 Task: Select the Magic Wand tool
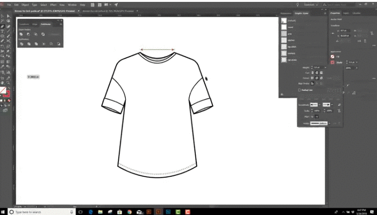coord(2,21)
